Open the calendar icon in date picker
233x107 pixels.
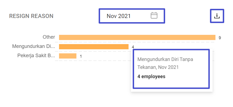click(x=154, y=16)
